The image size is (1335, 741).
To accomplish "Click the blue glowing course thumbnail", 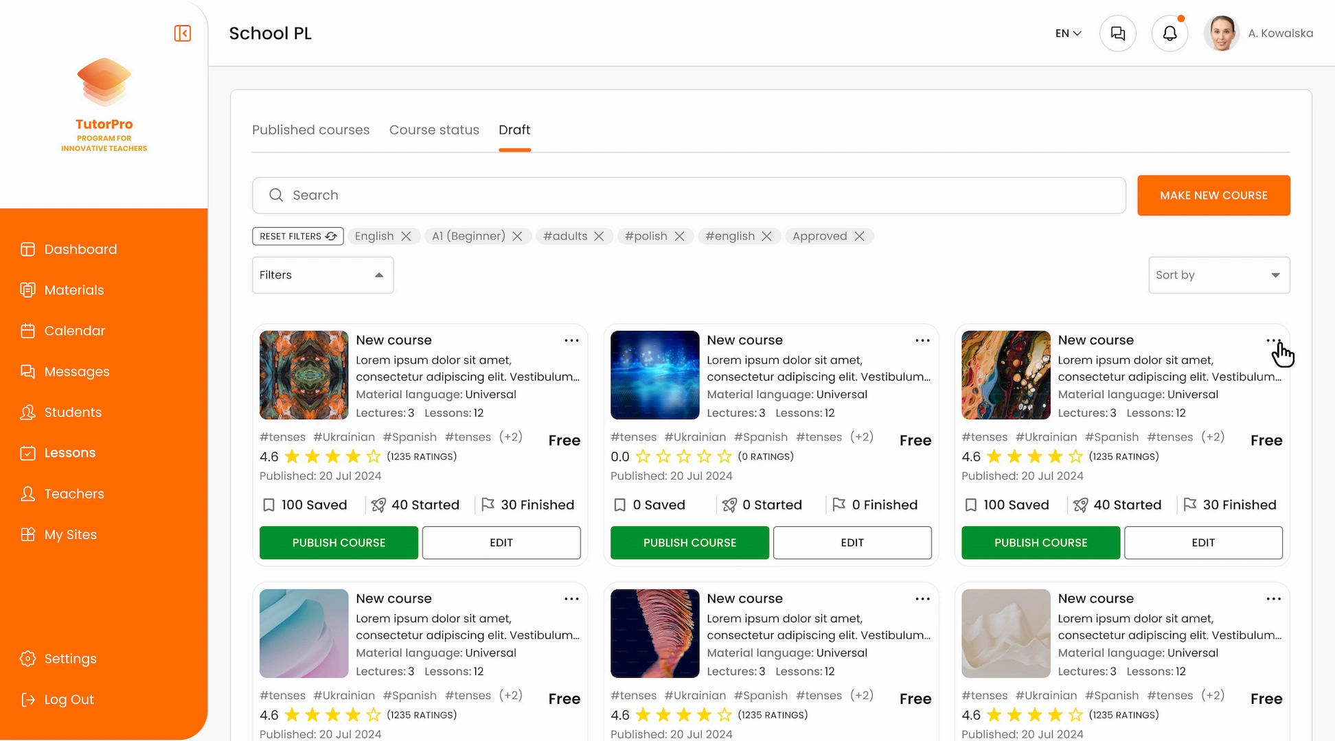I will pyautogui.click(x=655, y=375).
